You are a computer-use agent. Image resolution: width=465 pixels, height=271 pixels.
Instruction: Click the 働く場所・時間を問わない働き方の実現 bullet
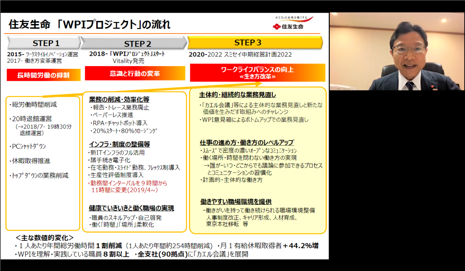(249, 158)
